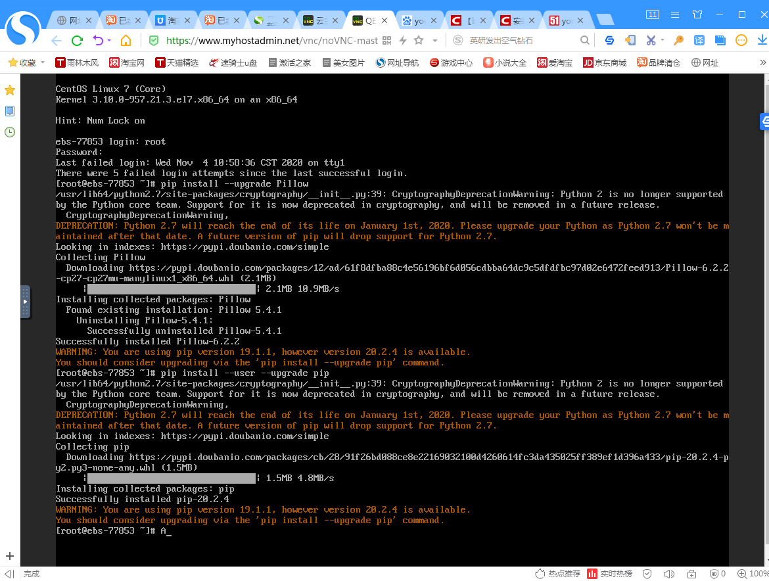Image resolution: width=769 pixels, height=581 pixels.
Task: Open downloads with the down-arrow icon
Action: point(762,40)
